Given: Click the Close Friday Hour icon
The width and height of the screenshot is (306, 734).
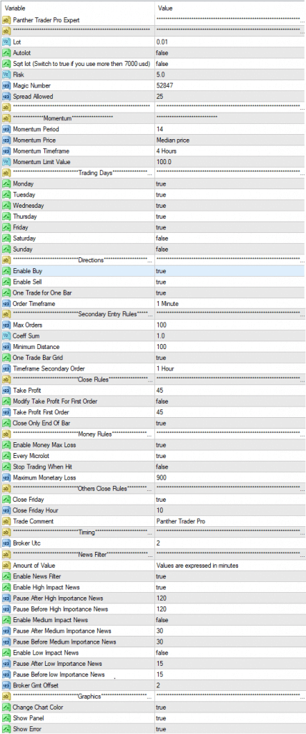Looking at the screenshot, I should tap(6, 510).
